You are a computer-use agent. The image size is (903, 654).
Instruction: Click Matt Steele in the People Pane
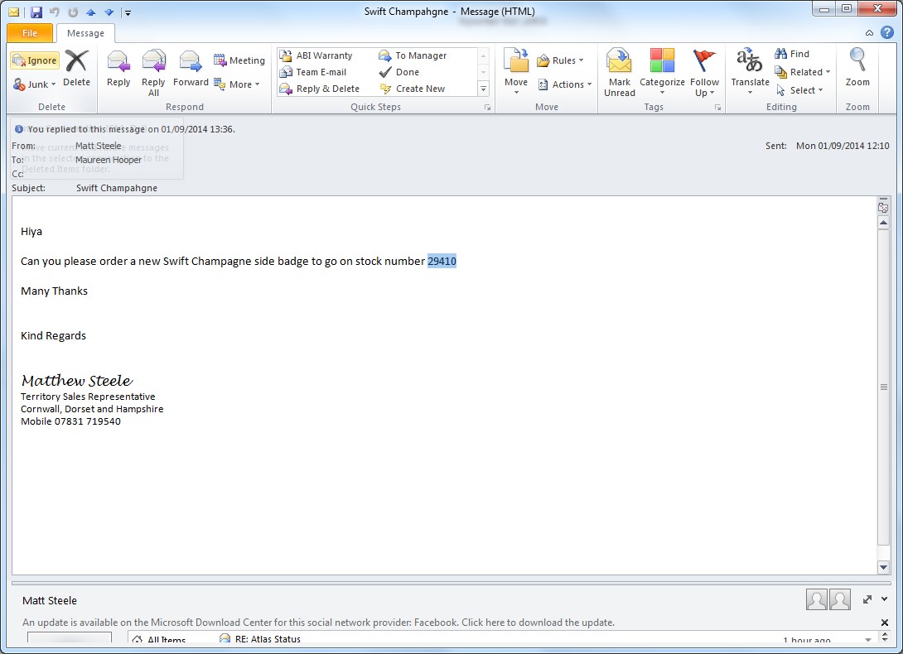[50, 600]
